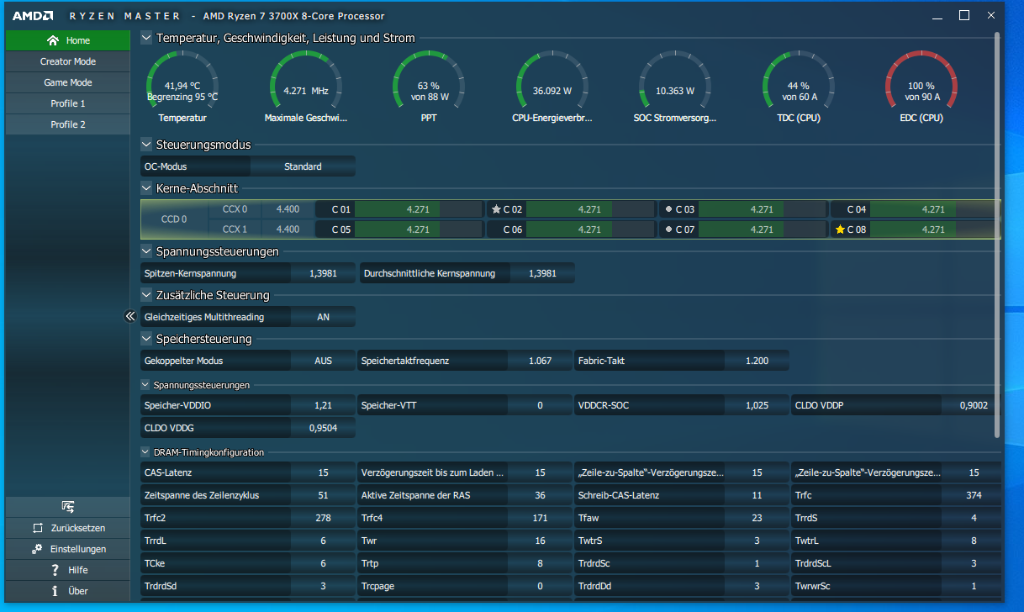Open Einstellungen settings

coord(68,549)
